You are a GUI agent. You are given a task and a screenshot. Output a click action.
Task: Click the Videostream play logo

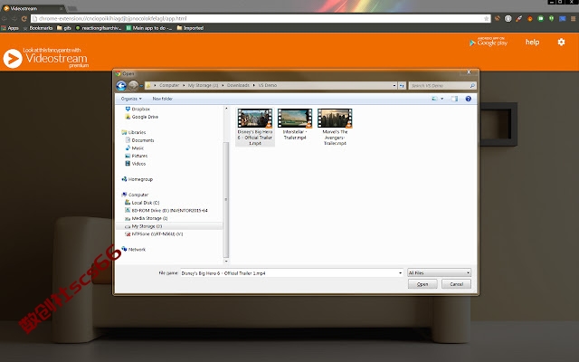tap(13, 59)
